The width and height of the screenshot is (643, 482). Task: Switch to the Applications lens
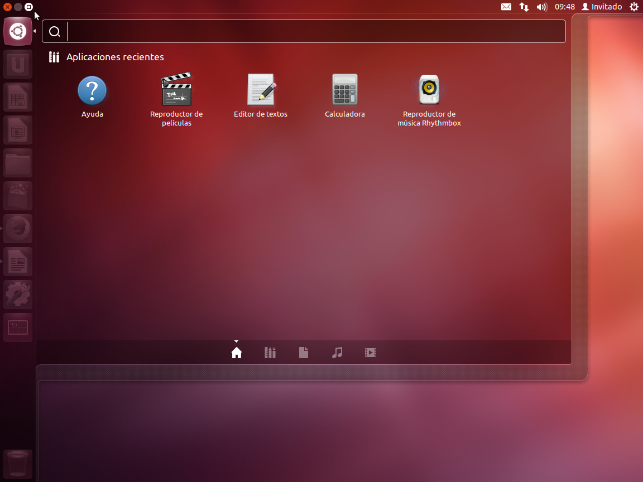pyautogui.click(x=270, y=353)
